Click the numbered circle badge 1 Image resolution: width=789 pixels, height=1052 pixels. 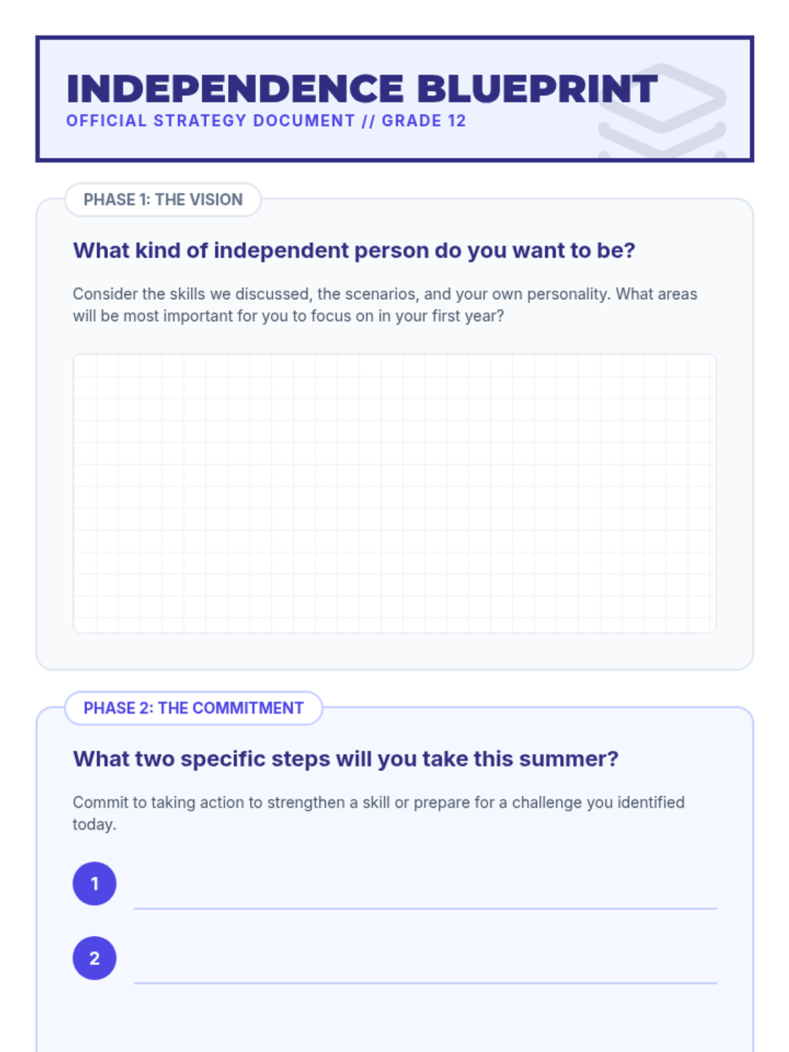coord(95,884)
